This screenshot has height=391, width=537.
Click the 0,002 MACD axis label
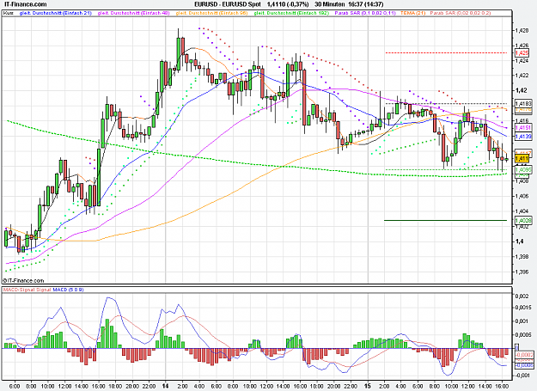(x=522, y=296)
